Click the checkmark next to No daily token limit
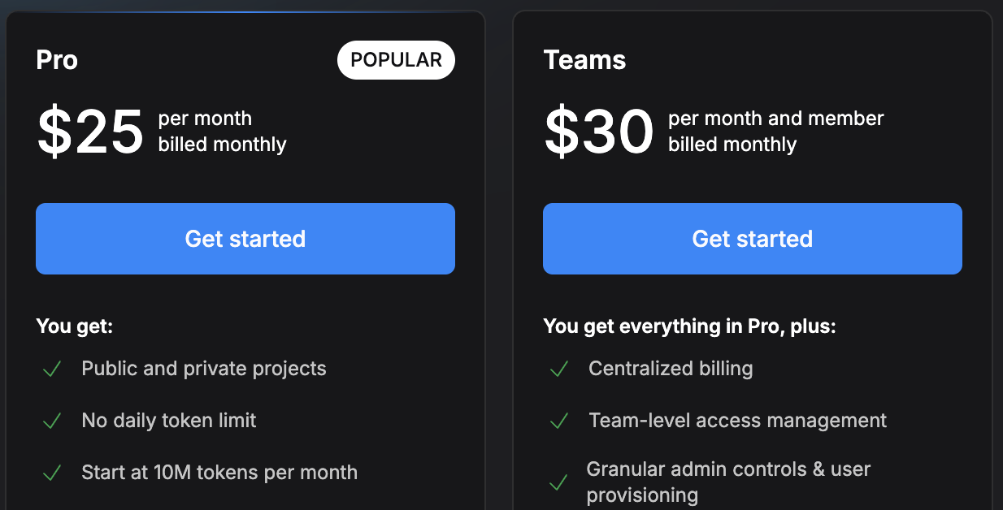The width and height of the screenshot is (1003, 510). (51, 421)
